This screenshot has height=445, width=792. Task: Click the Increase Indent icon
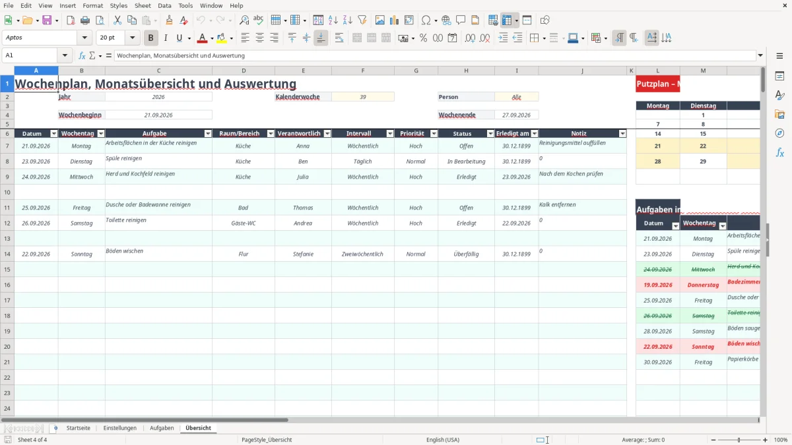click(503, 38)
